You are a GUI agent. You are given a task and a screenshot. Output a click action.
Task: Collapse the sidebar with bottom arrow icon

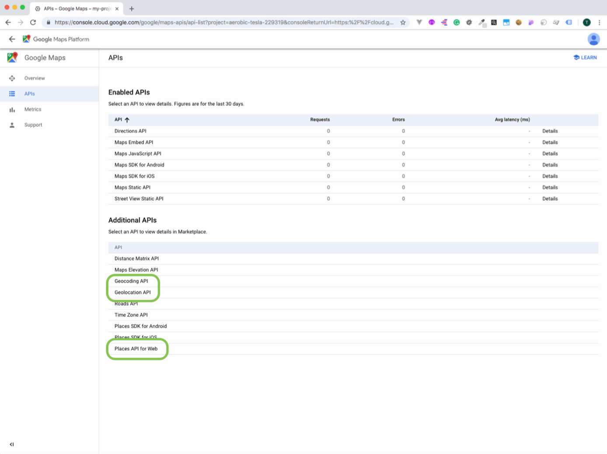pos(12,444)
